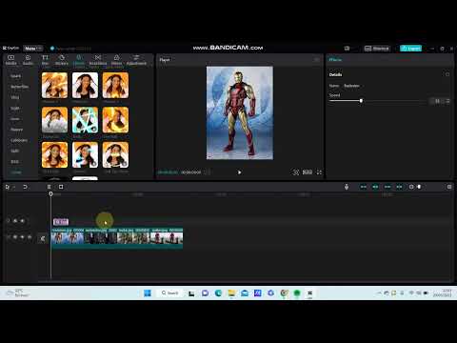This screenshot has width=457, height=343.
Task: Open the Transitions tab
Action: 98,60
